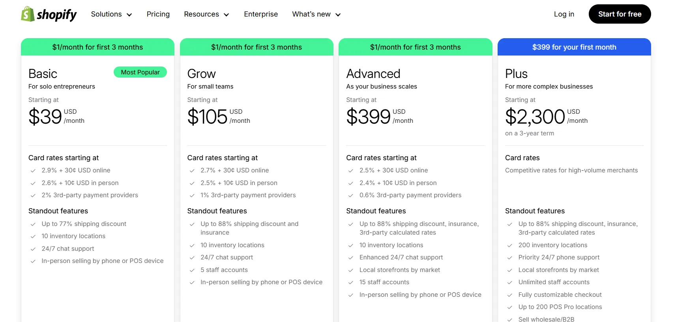674x322 pixels.
Task: Click the Log in link
Action: click(564, 14)
